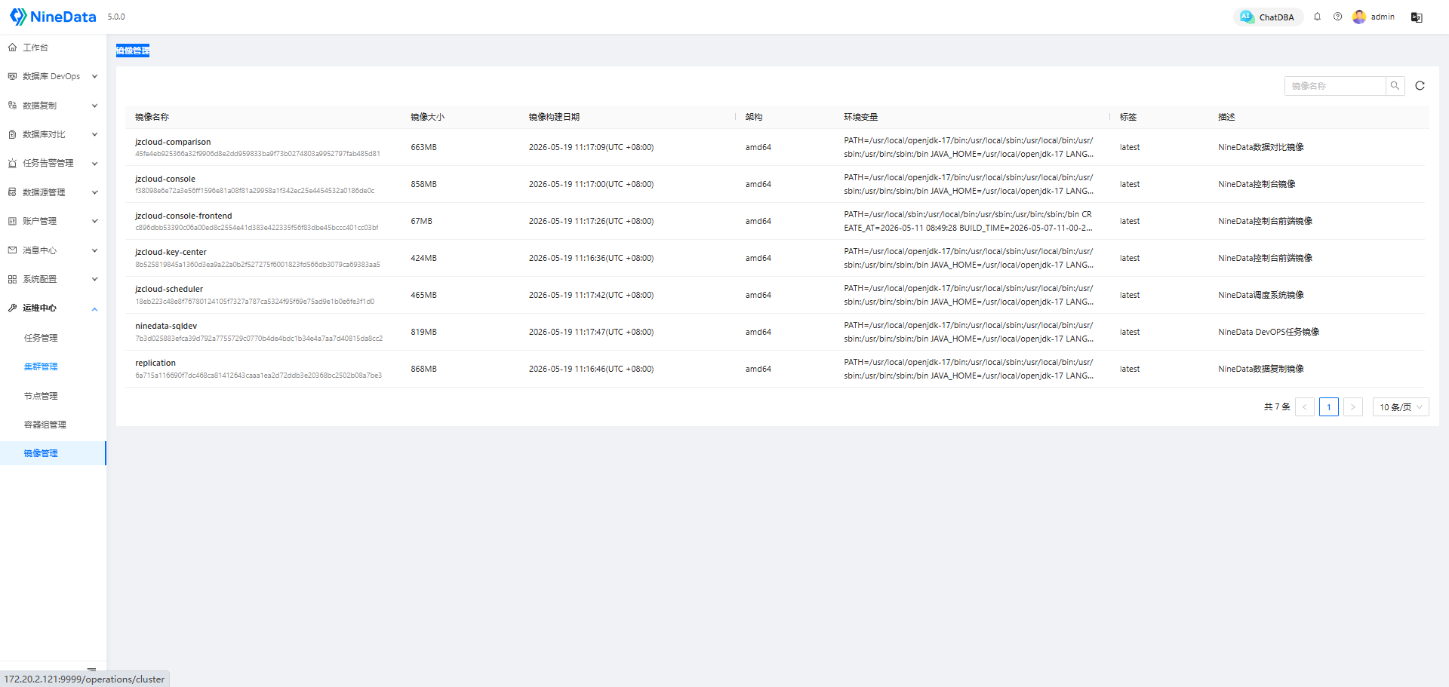The height and width of the screenshot is (687, 1449).
Task: Open the ChatDBA assistant
Action: [x=1268, y=17]
